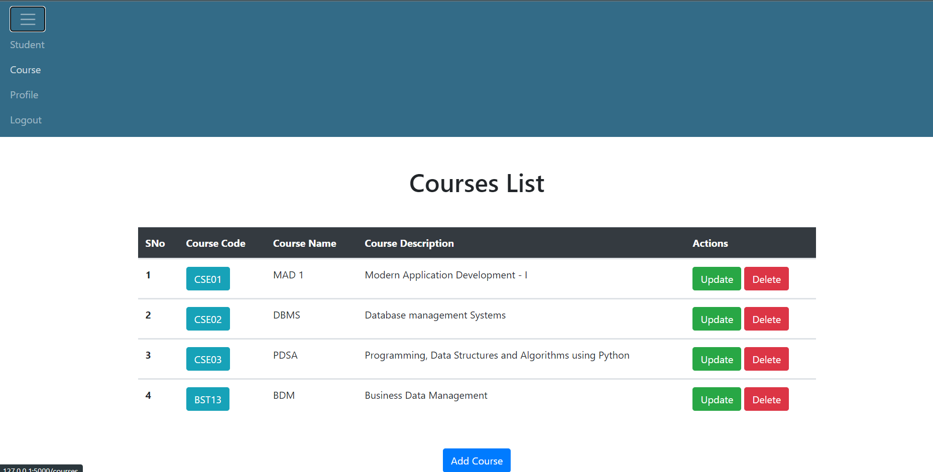Viewport: 933px width, 472px height.
Task: Delete the PDSA course
Action: (766, 359)
